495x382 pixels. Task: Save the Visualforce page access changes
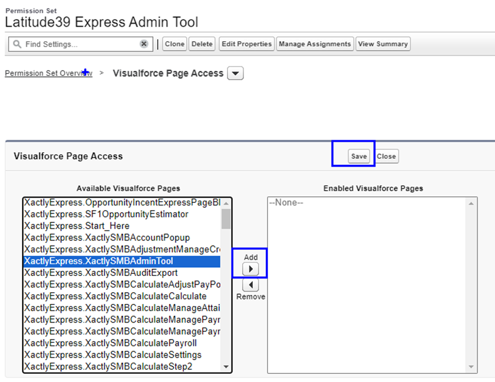[x=359, y=156]
